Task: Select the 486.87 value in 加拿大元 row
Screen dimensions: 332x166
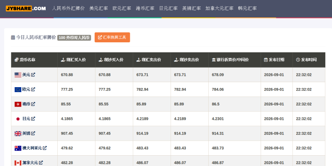Action: coord(218,163)
